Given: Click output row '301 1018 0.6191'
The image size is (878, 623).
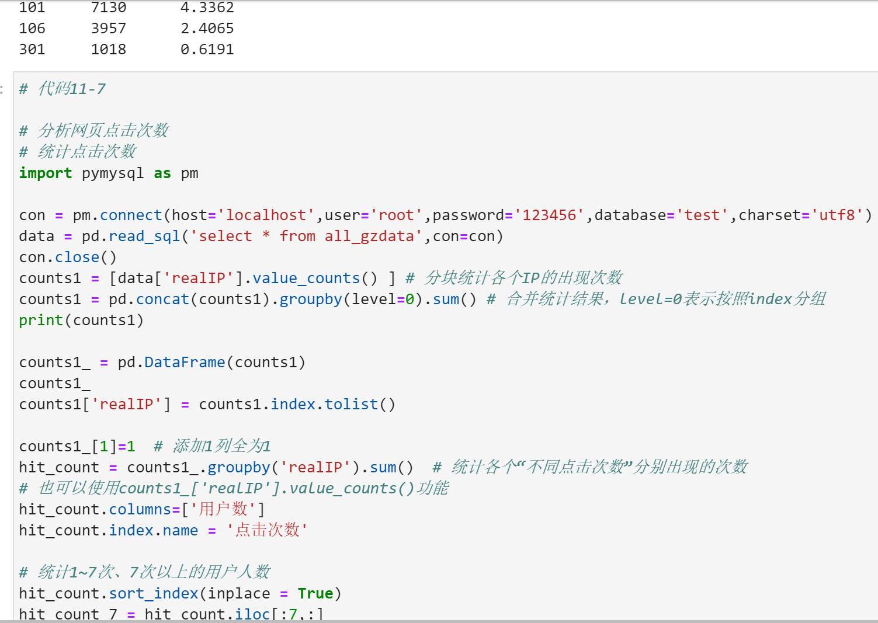Looking at the screenshot, I should coord(126,50).
